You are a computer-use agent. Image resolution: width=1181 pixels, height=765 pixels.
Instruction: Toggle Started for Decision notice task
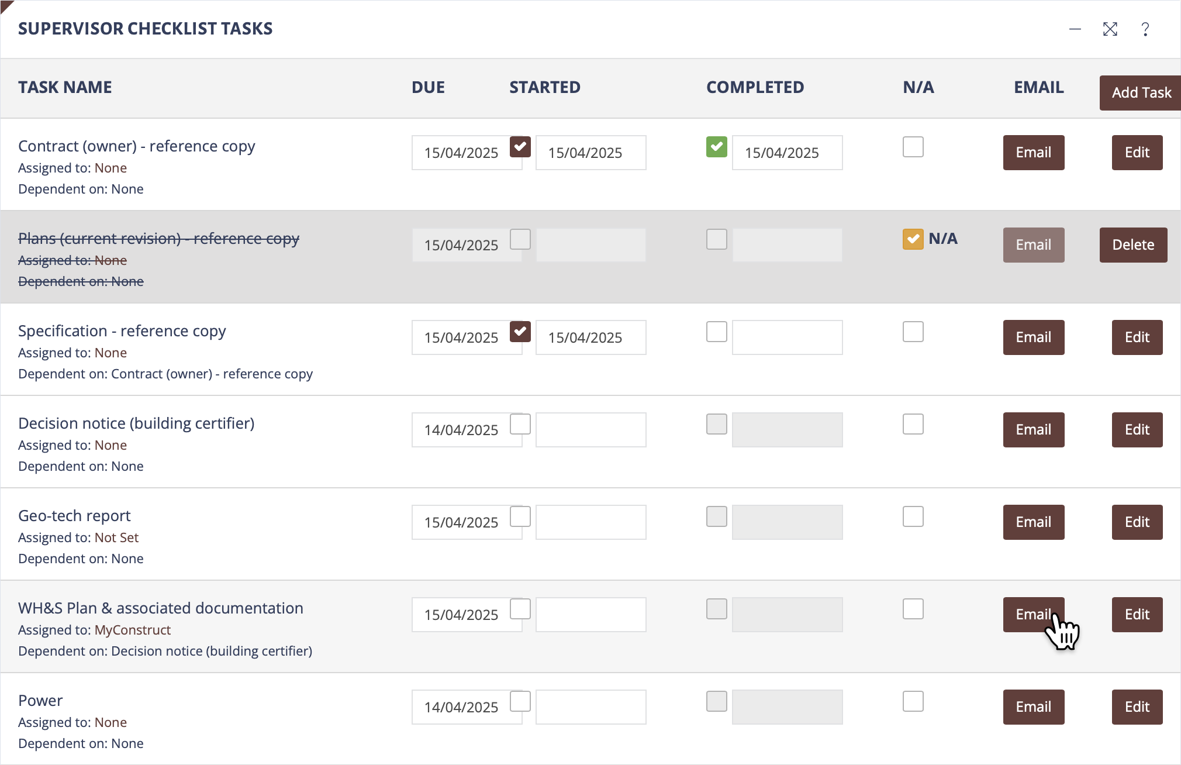tap(520, 424)
